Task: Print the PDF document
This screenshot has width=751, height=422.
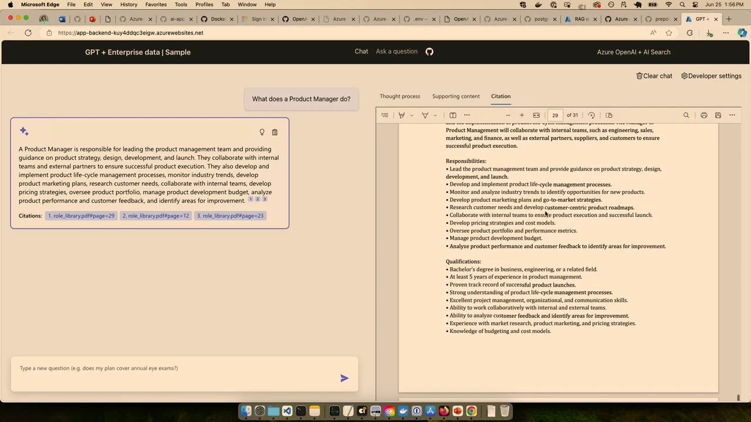Action: tap(704, 115)
